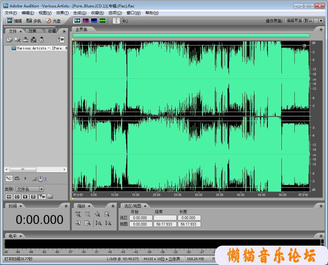Select Spectral Frequency display icon
This screenshot has height=265, width=328.
[x=86, y=20]
